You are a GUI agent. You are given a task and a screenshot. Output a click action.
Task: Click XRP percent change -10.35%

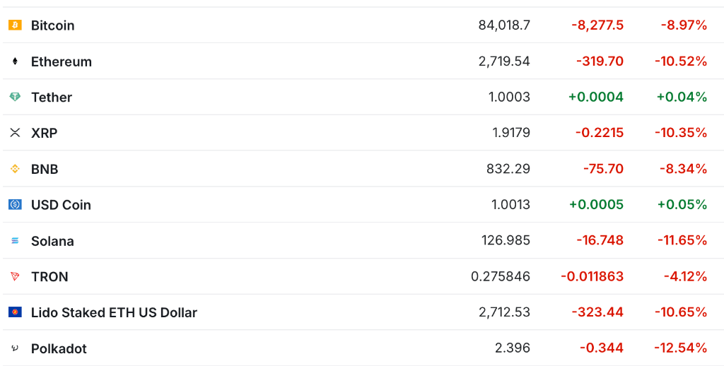(681, 133)
